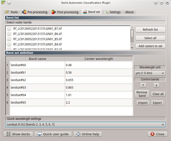Viewport: 171px width, 141px height.
Task: Click the 0.48 center wavelength cell
Action: coord(99,65)
